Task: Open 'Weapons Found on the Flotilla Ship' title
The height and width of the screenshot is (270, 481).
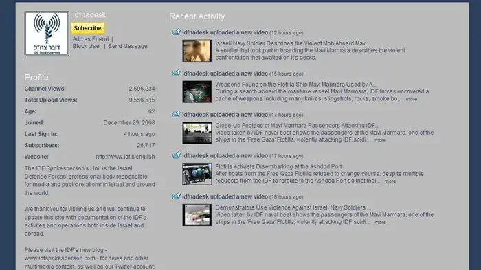Action: [295, 84]
